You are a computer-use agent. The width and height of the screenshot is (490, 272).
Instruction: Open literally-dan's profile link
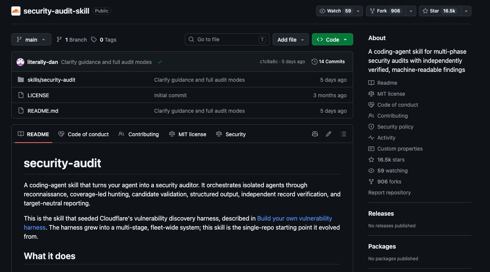point(42,62)
